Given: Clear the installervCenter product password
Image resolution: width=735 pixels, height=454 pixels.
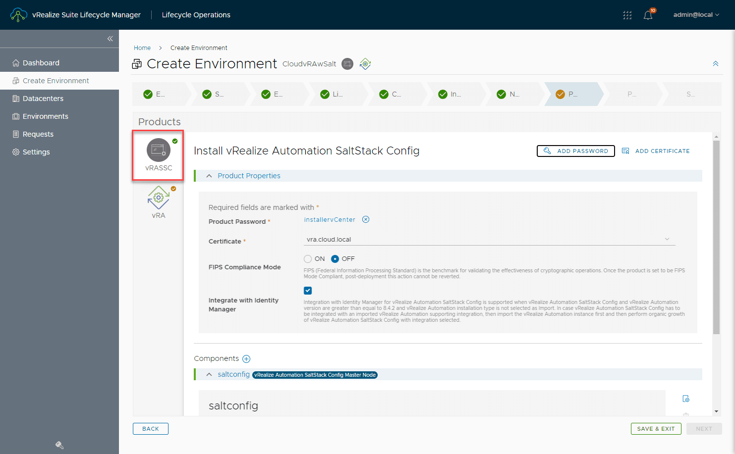Looking at the screenshot, I should click(x=366, y=220).
